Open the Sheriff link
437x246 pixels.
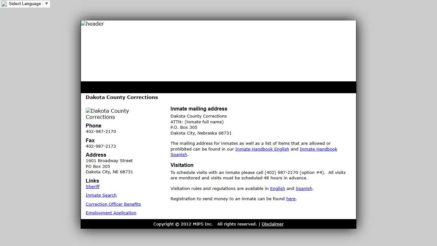coord(92,186)
